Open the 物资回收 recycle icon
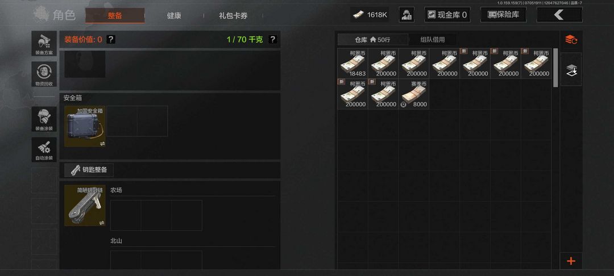This screenshot has width=614, height=276. tap(44, 74)
